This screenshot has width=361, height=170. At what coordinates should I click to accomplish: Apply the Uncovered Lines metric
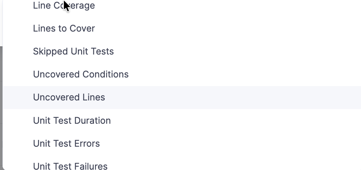coord(69,98)
